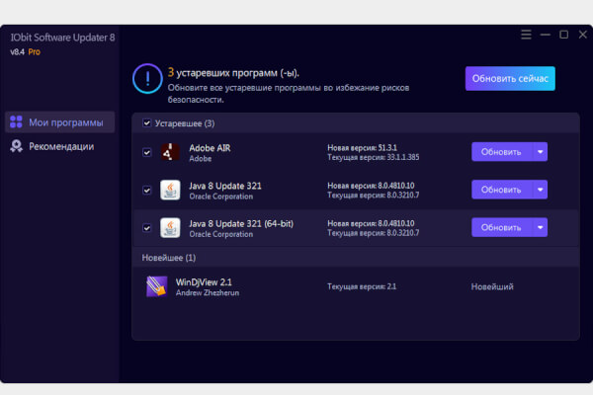Click the Мои программы grid icon
Image resolution: width=593 pixels, height=395 pixels.
click(x=16, y=122)
